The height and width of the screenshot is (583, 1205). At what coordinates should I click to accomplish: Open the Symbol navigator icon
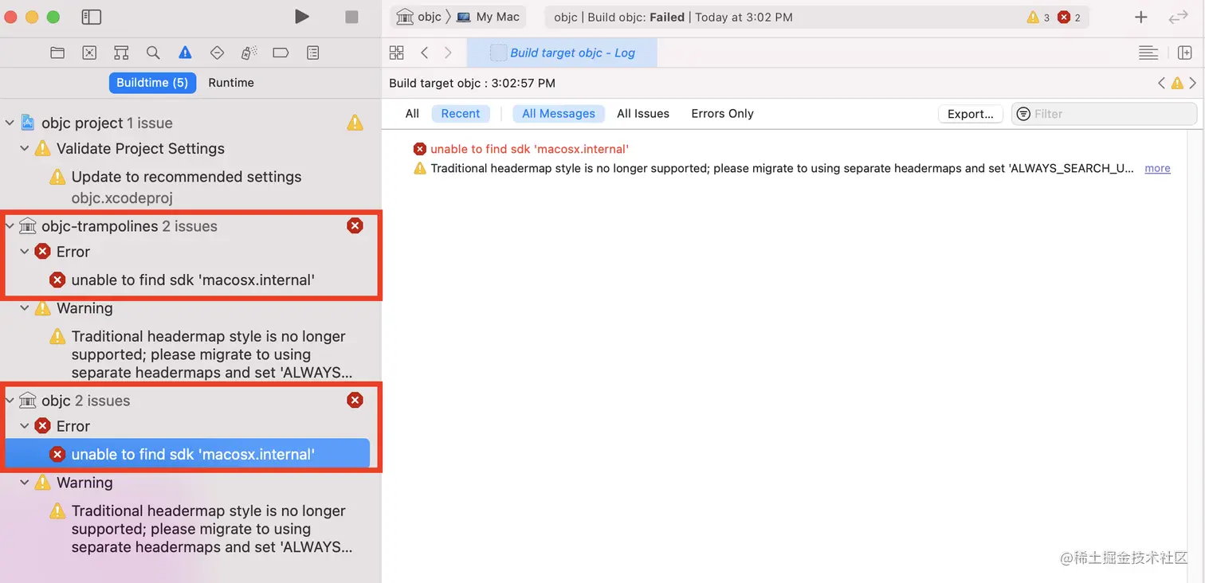pos(121,53)
